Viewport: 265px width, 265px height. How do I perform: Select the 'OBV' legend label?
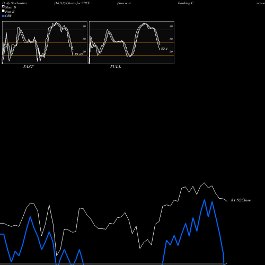tap(8, 16)
